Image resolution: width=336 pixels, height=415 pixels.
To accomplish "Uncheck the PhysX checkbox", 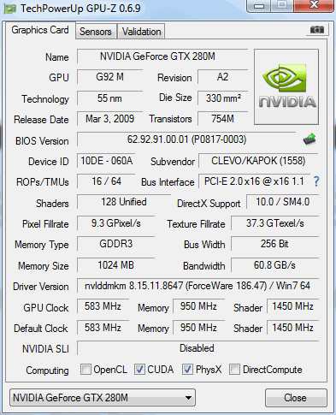I will pos(187,370).
